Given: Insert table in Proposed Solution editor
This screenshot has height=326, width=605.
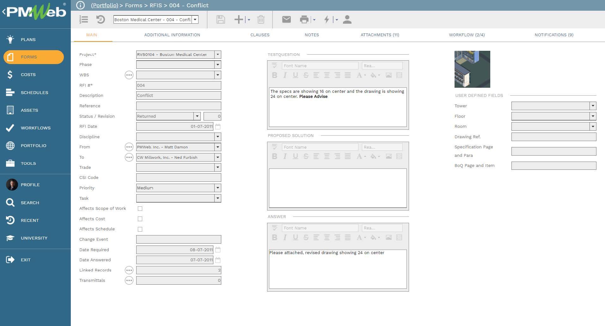Looking at the screenshot, I should [x=399, y=157].
